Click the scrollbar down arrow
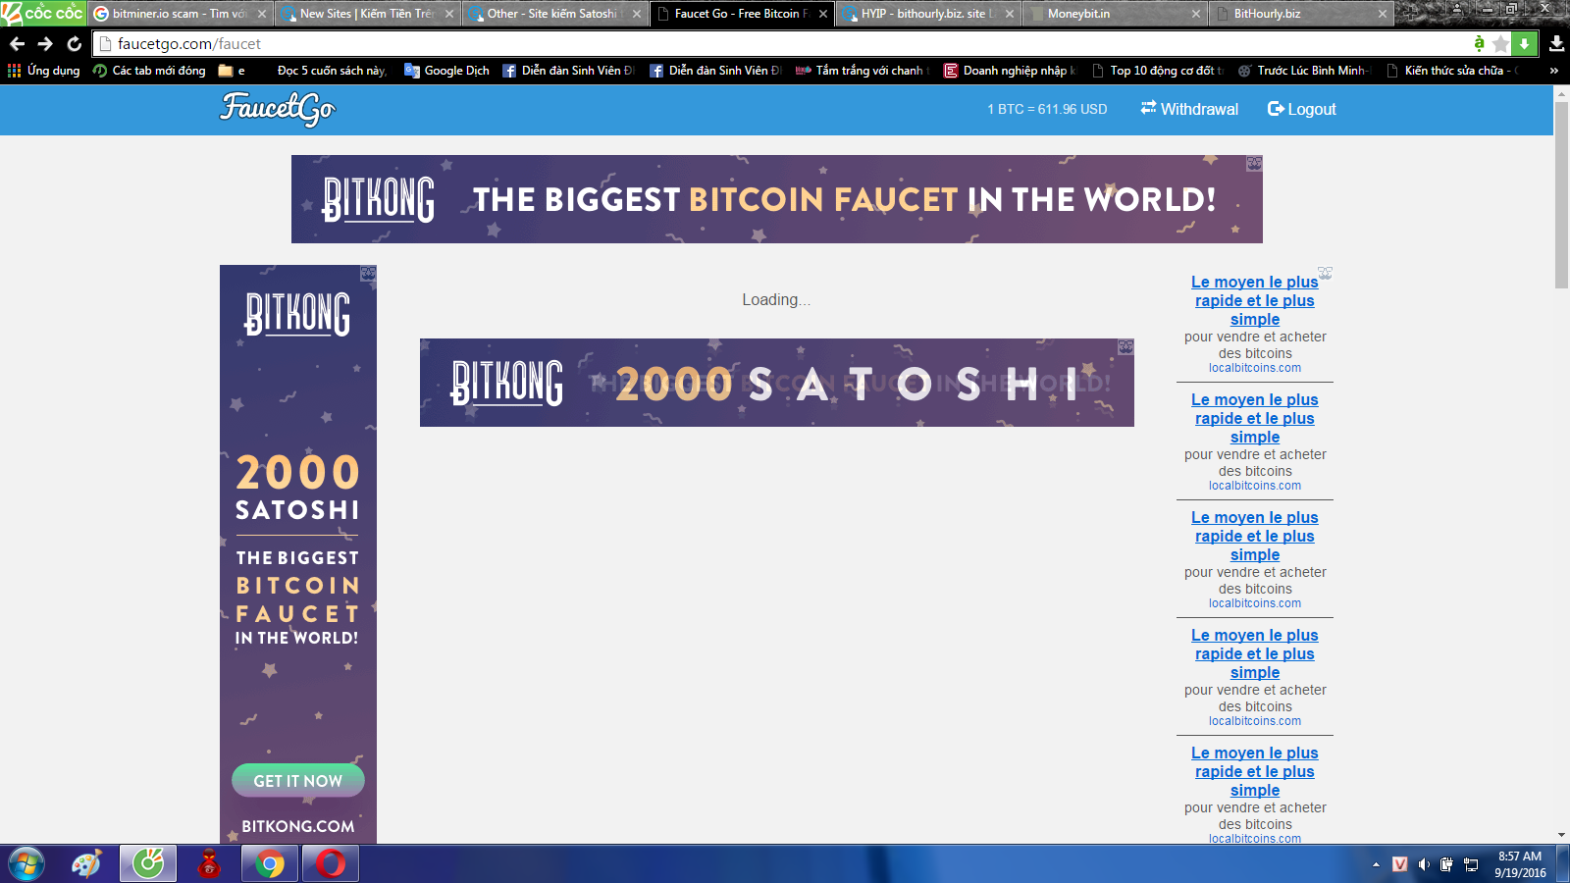Image resolution: width=1570 pixels, height=883 pixels. coord(1562,835)
